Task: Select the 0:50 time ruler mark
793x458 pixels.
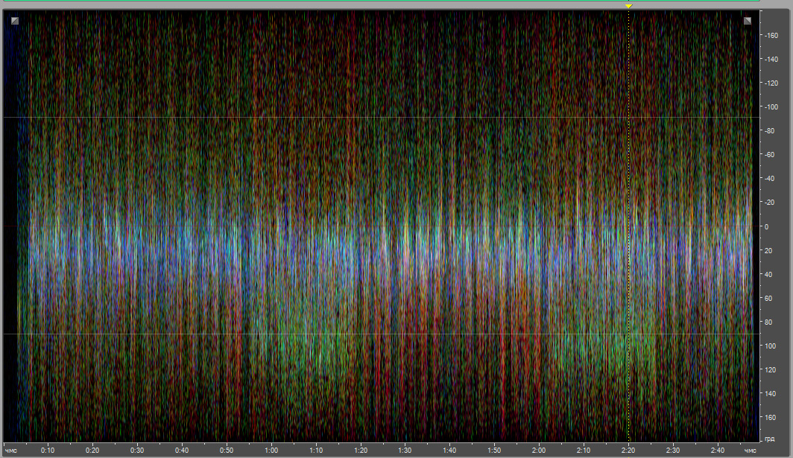Action: tap(227, 451)
